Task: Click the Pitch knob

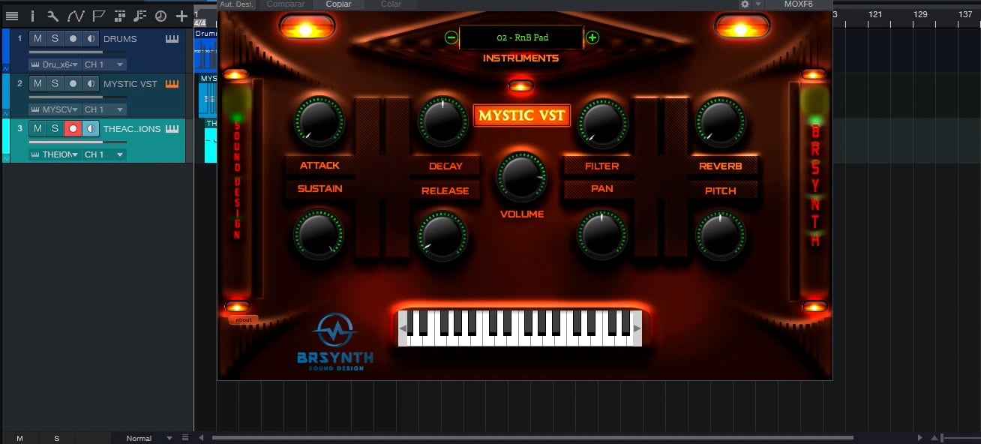Action: (x=721, y=235)
